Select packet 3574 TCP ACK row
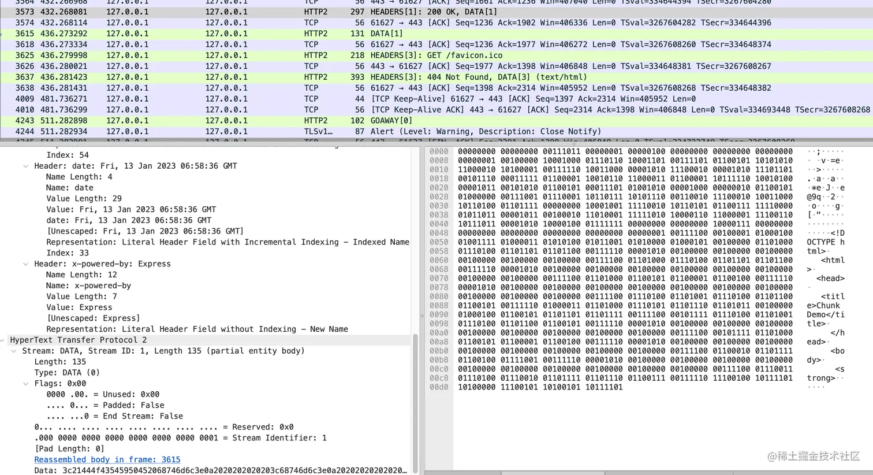The width and height of the screenshot is (873, 475). (x=436, y=23)
